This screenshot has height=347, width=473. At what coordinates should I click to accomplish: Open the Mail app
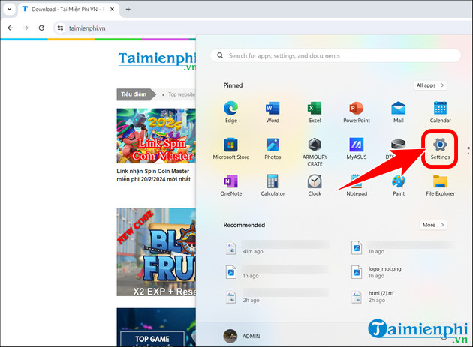click(x=398, y=112)
